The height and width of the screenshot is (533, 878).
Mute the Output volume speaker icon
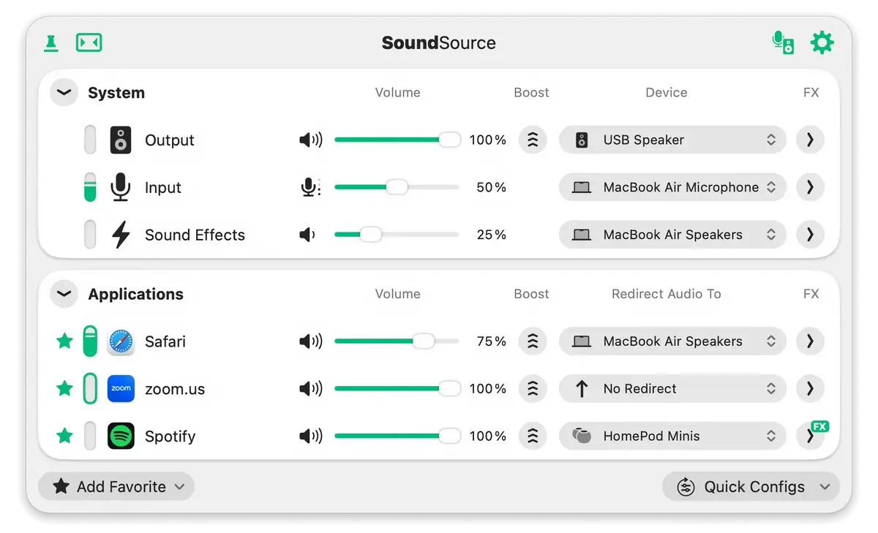(x=310, y=140)
